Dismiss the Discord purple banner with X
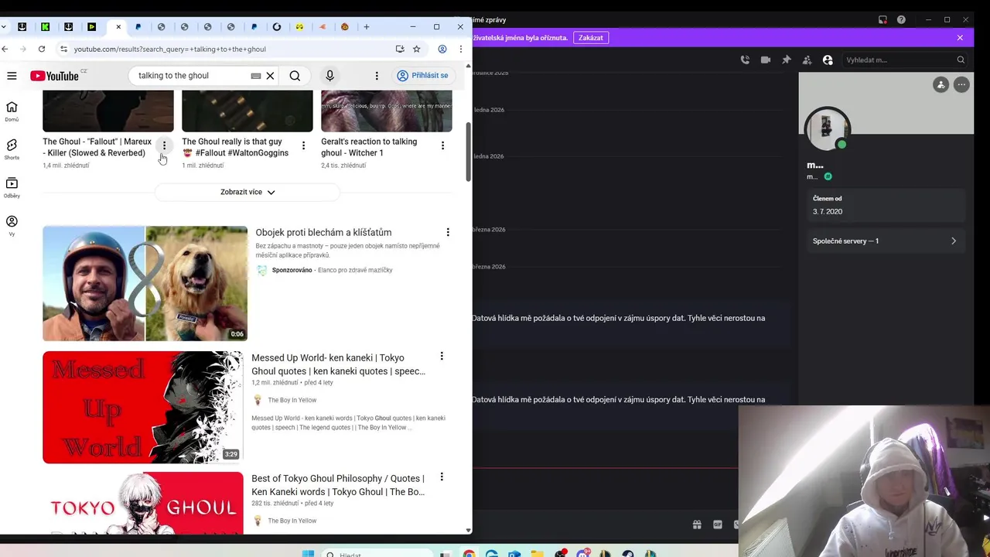 (x=960, y=37)
